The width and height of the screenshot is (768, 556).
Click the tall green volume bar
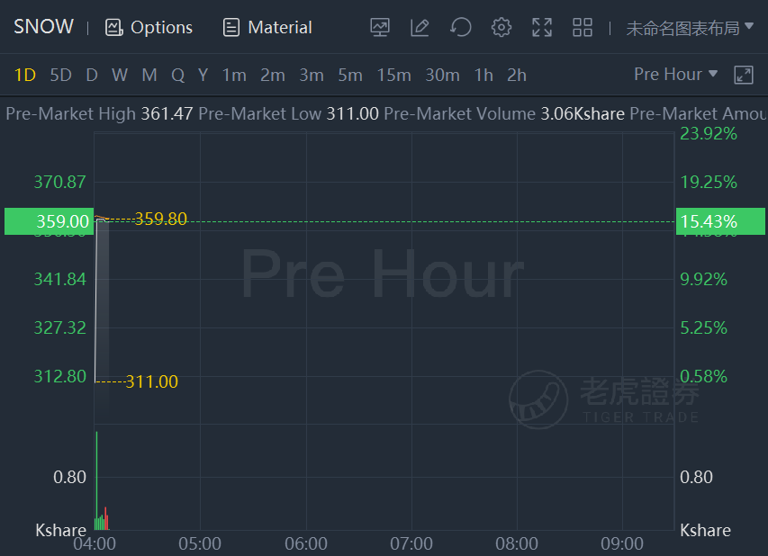(97, 480)
